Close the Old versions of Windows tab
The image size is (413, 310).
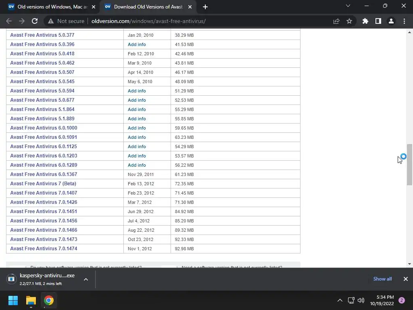click(x=94, y=7)
